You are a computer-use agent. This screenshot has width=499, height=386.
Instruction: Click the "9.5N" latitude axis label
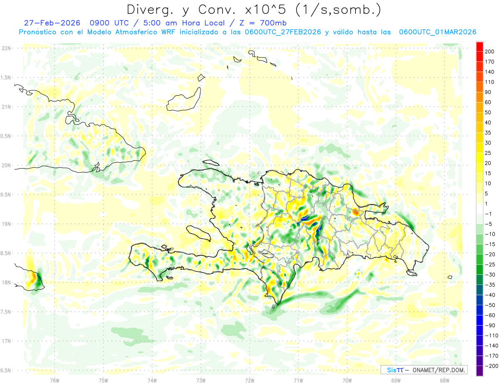coord(6,194)
